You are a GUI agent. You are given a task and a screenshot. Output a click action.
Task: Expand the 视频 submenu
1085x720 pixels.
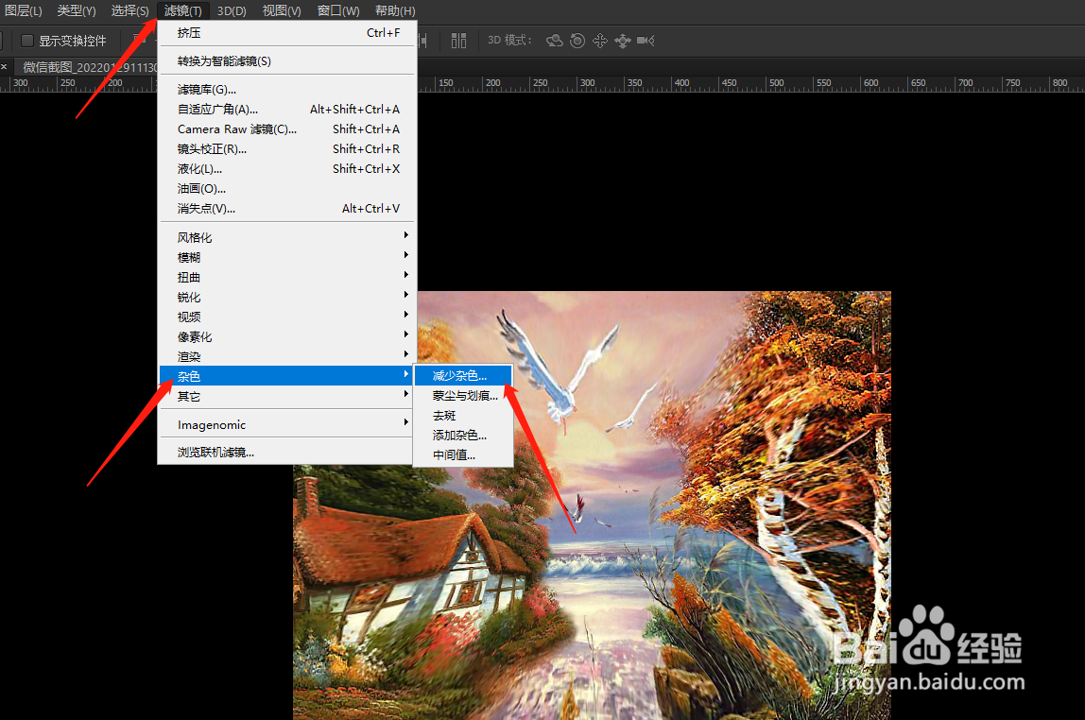(x=288, y=317)
